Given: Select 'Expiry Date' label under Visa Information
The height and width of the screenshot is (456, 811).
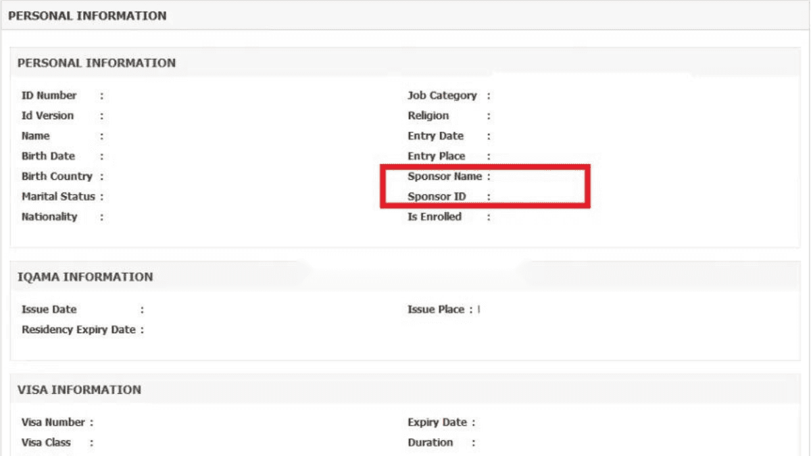Looking at the screenshot, I should click(x=437, y=422).
